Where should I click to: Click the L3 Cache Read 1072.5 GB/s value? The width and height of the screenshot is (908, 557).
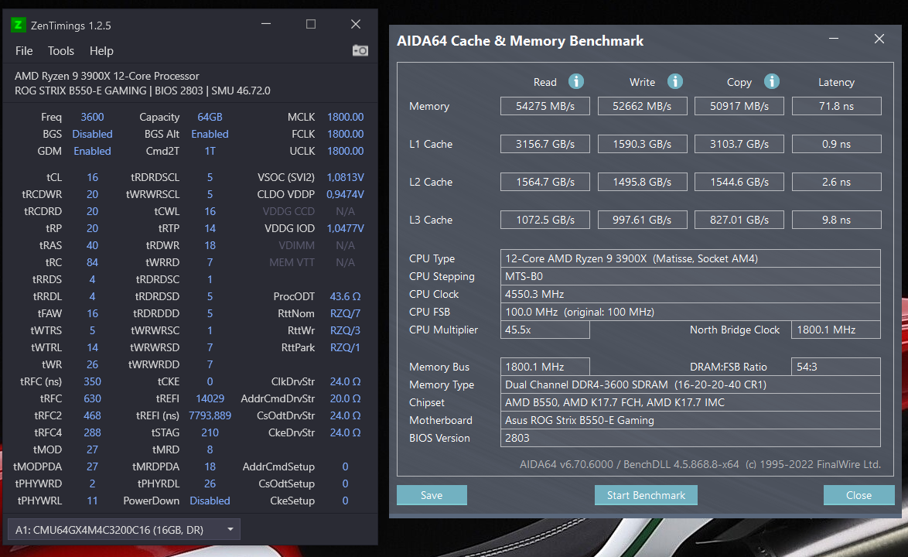pos(545,220)
